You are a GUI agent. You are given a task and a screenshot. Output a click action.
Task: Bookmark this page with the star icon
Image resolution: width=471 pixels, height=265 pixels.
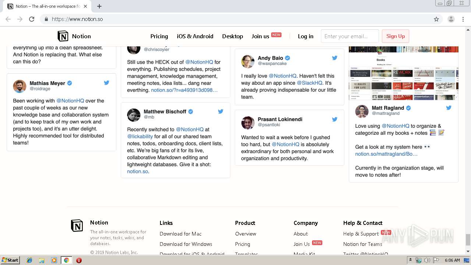coord(436,19)
